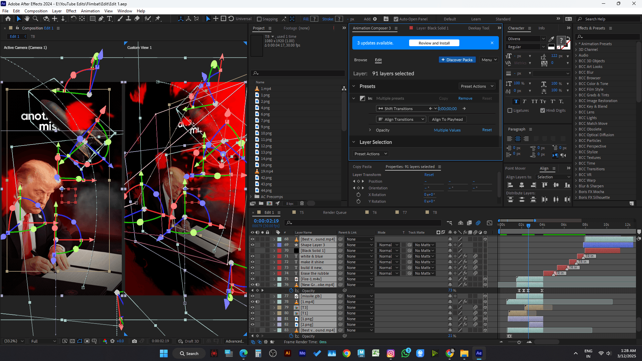The height and width of the screenshot is (361, 642).
Task: Toggle the Auto-Open Panel checkbox
Action: 396,19
